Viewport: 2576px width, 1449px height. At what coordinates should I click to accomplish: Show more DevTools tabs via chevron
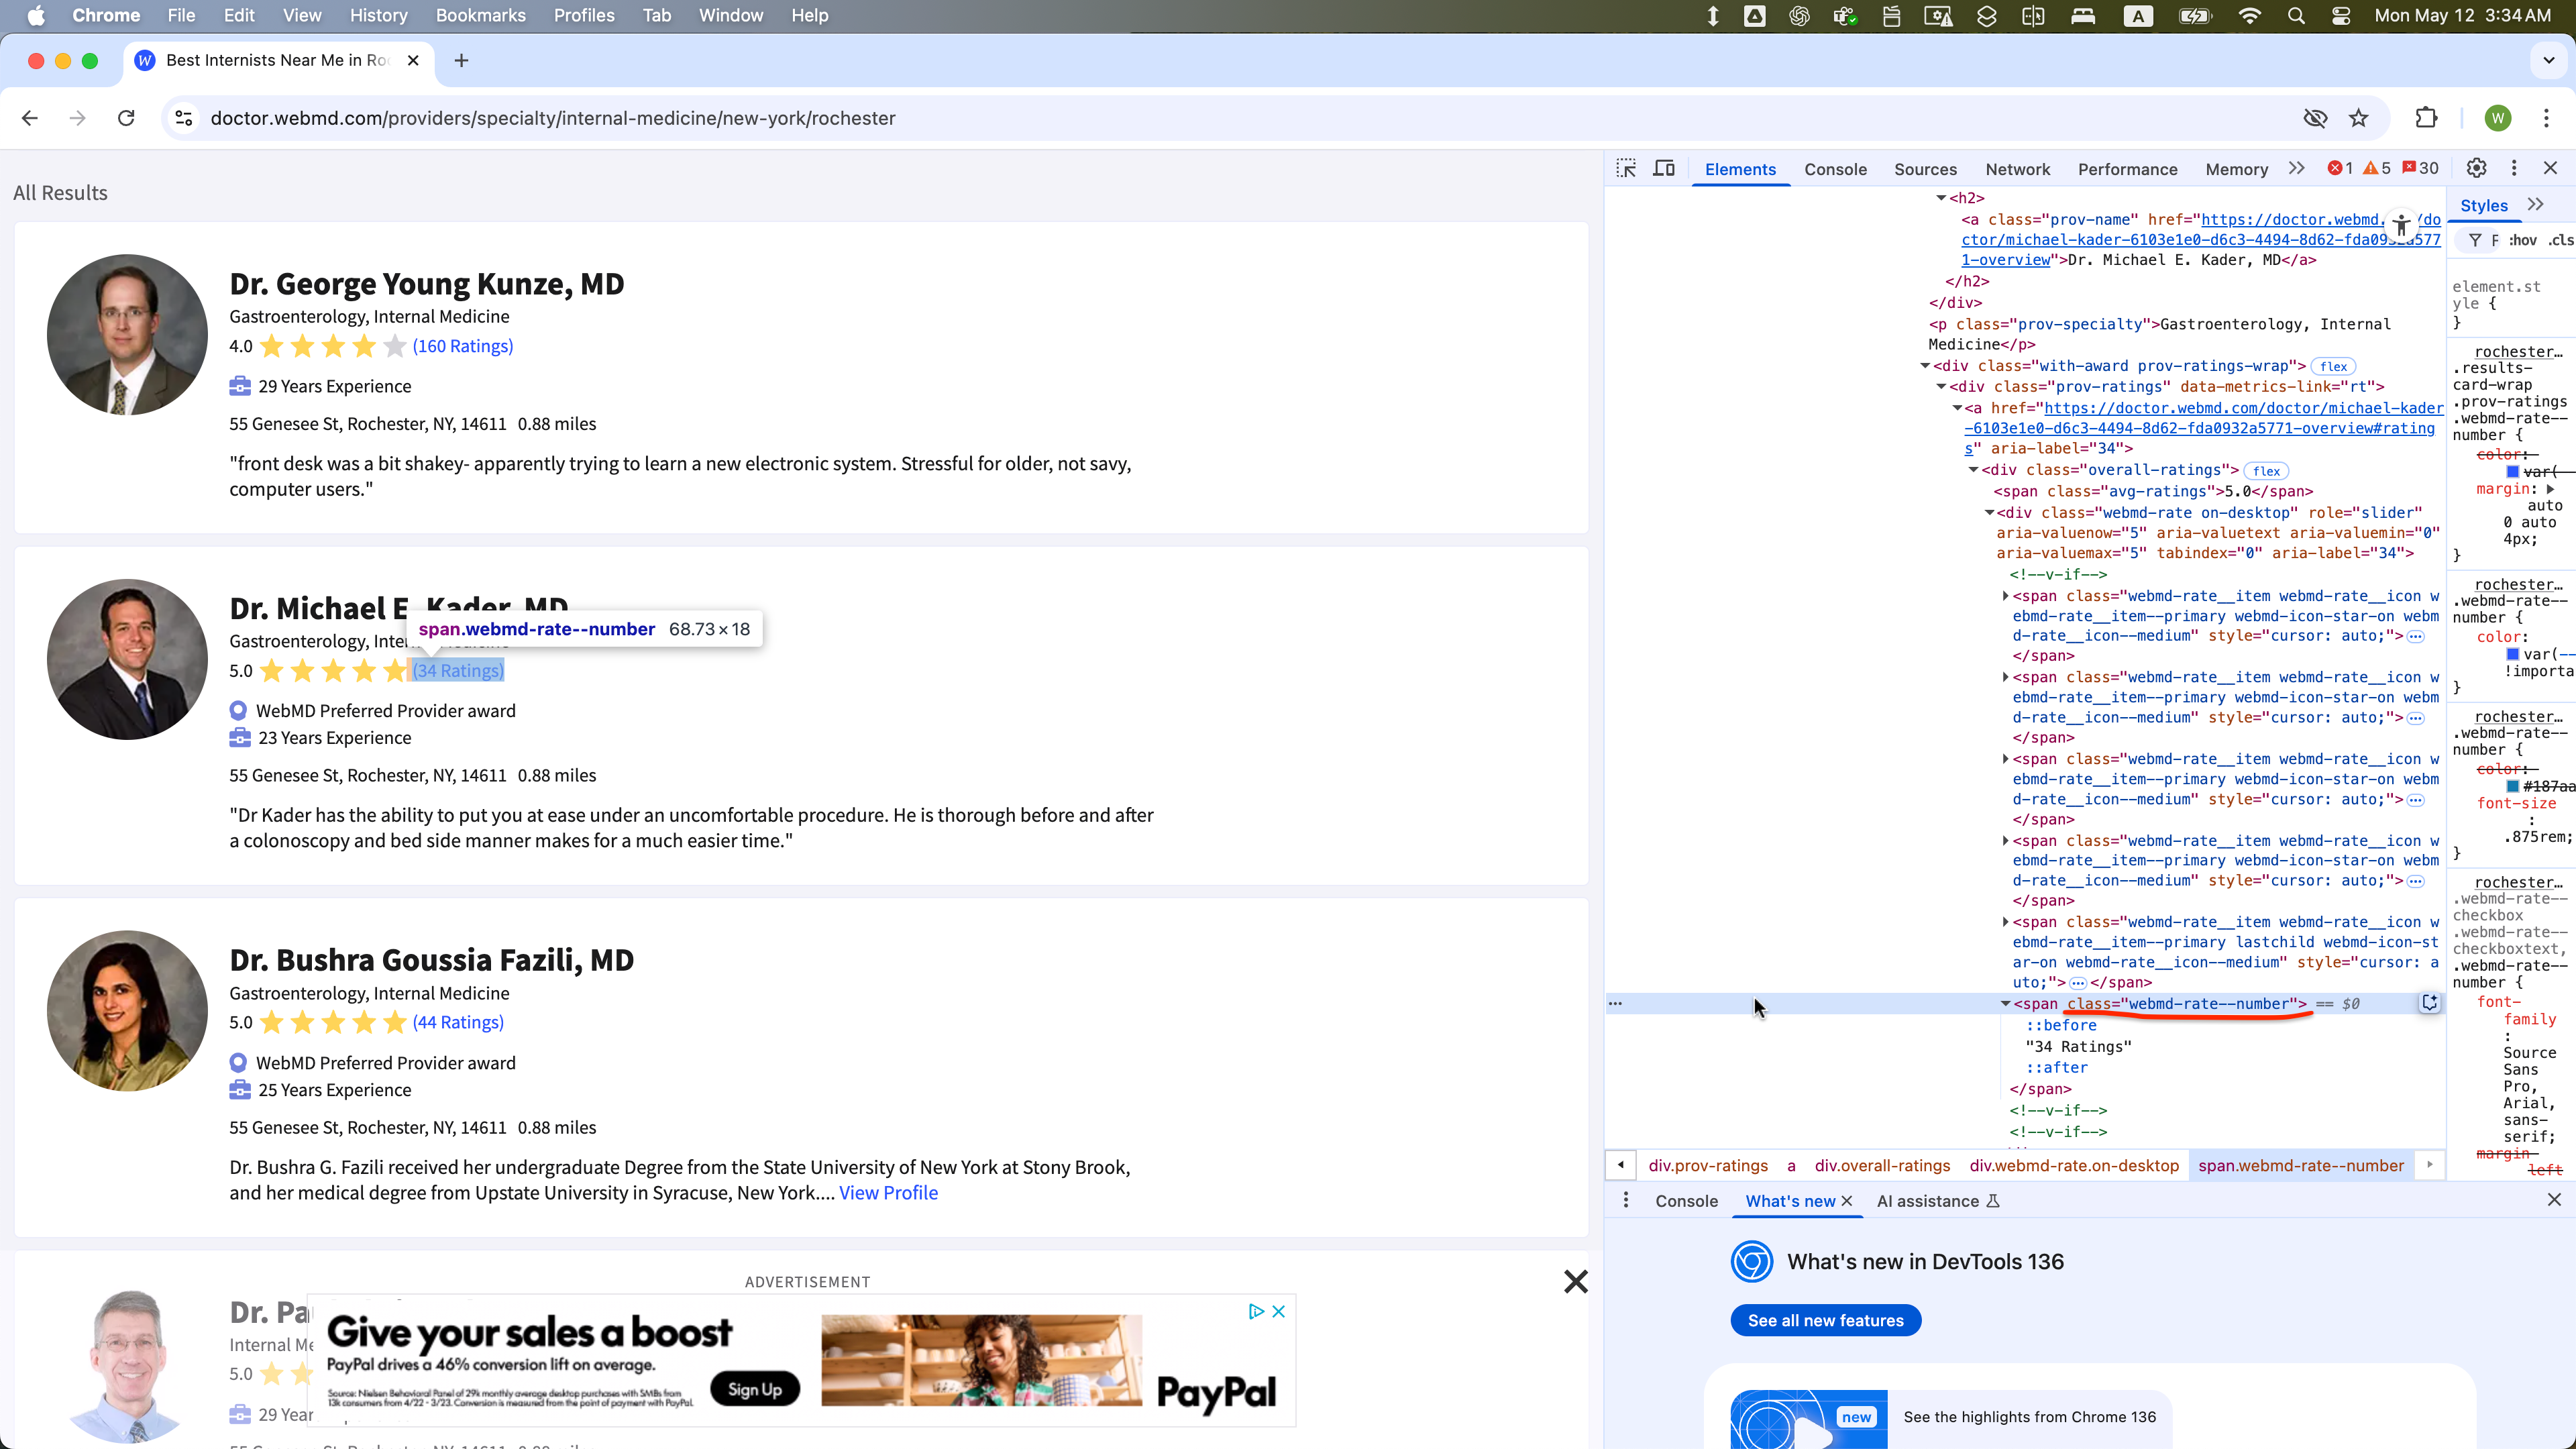[x=2297, y=168]
